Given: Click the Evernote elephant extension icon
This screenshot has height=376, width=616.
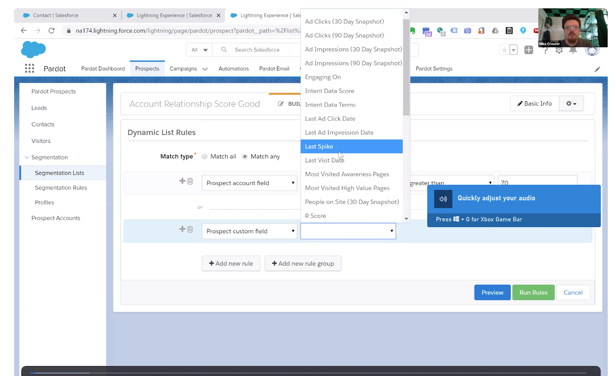Looking at the screenshot, I should coord(413,31).
